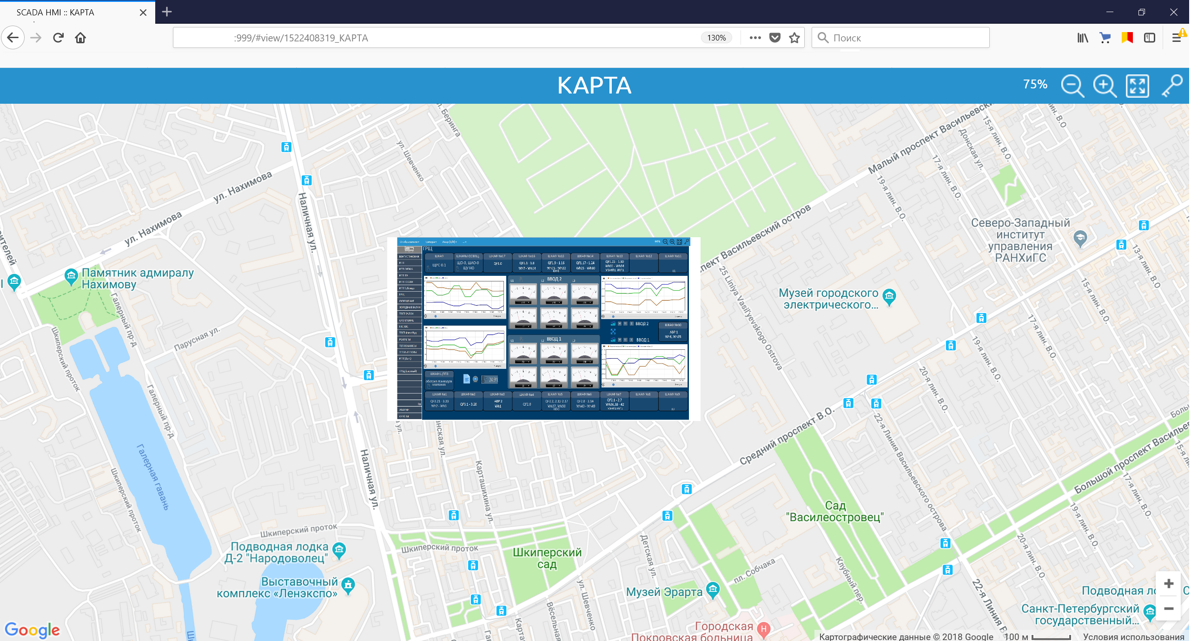Click the Парусная ул. street label

tap(196, 339)
